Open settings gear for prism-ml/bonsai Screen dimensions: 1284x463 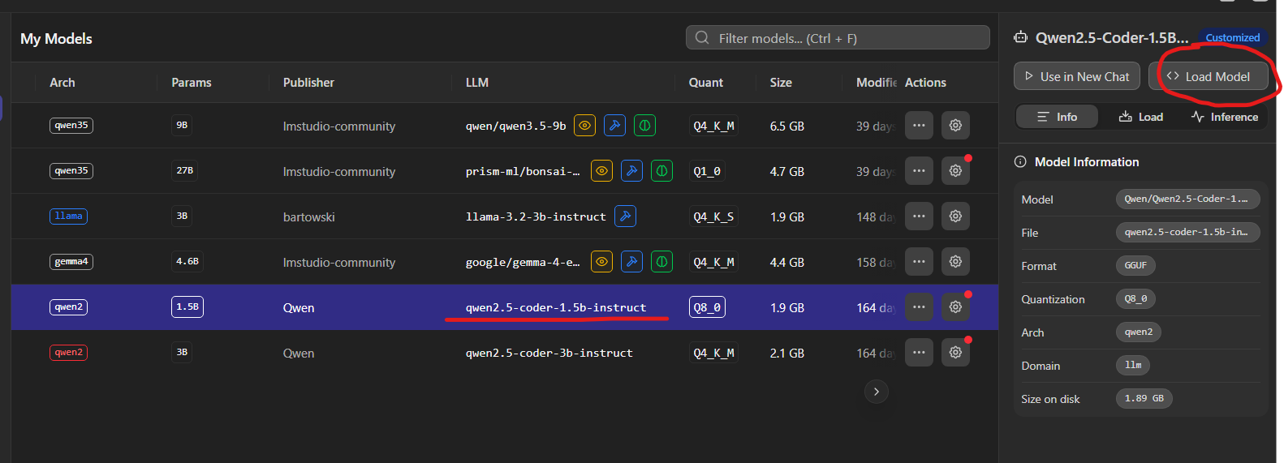(x=955, y=171)
